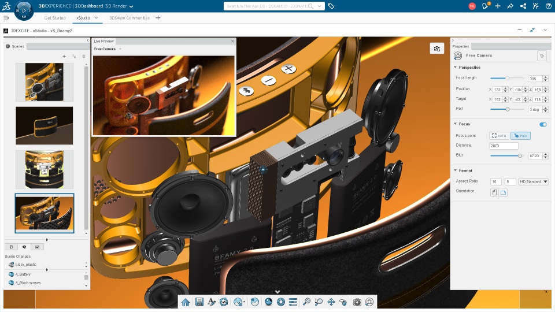The width and height of the screenshot is (555, 312).
Task: Click the backplate image with star icon
Action: pyautogui.click(x=255, y=302)
